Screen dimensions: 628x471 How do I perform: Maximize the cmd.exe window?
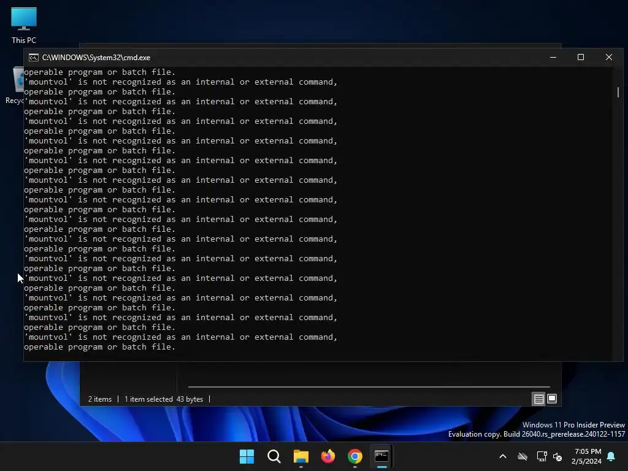coord(581,57)
